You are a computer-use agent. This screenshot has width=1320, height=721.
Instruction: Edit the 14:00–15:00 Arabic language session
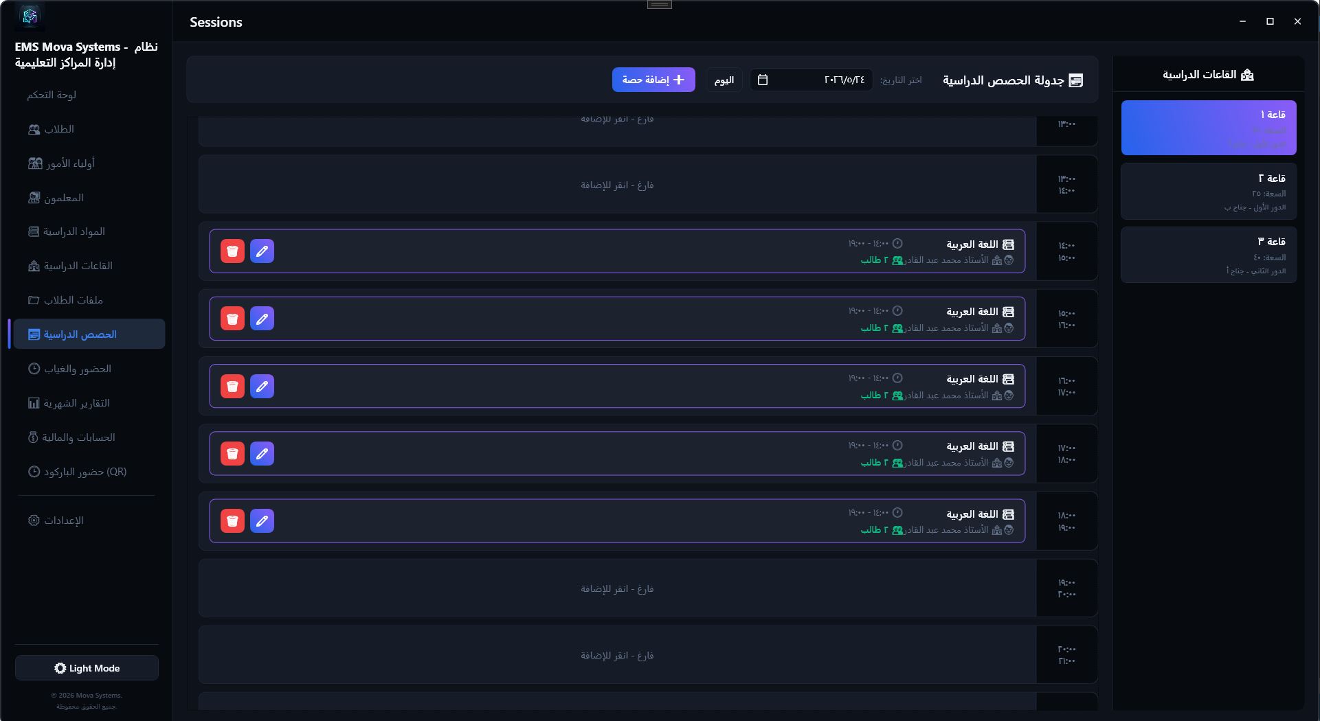(262, 251)
